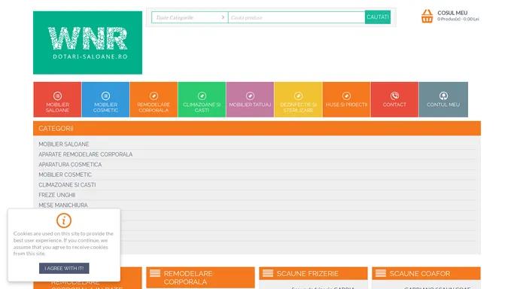
Task: Click the Mobilier Cosmetic tile icon
Action: coord(105,96)
